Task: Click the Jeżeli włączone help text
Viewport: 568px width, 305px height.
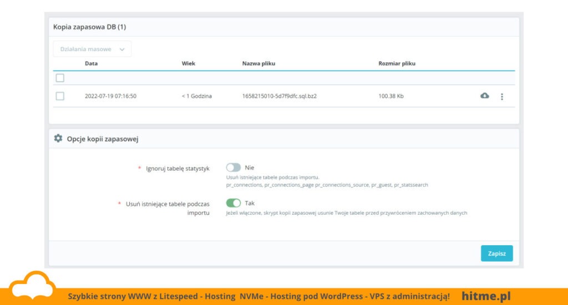Action: point(346,212)
